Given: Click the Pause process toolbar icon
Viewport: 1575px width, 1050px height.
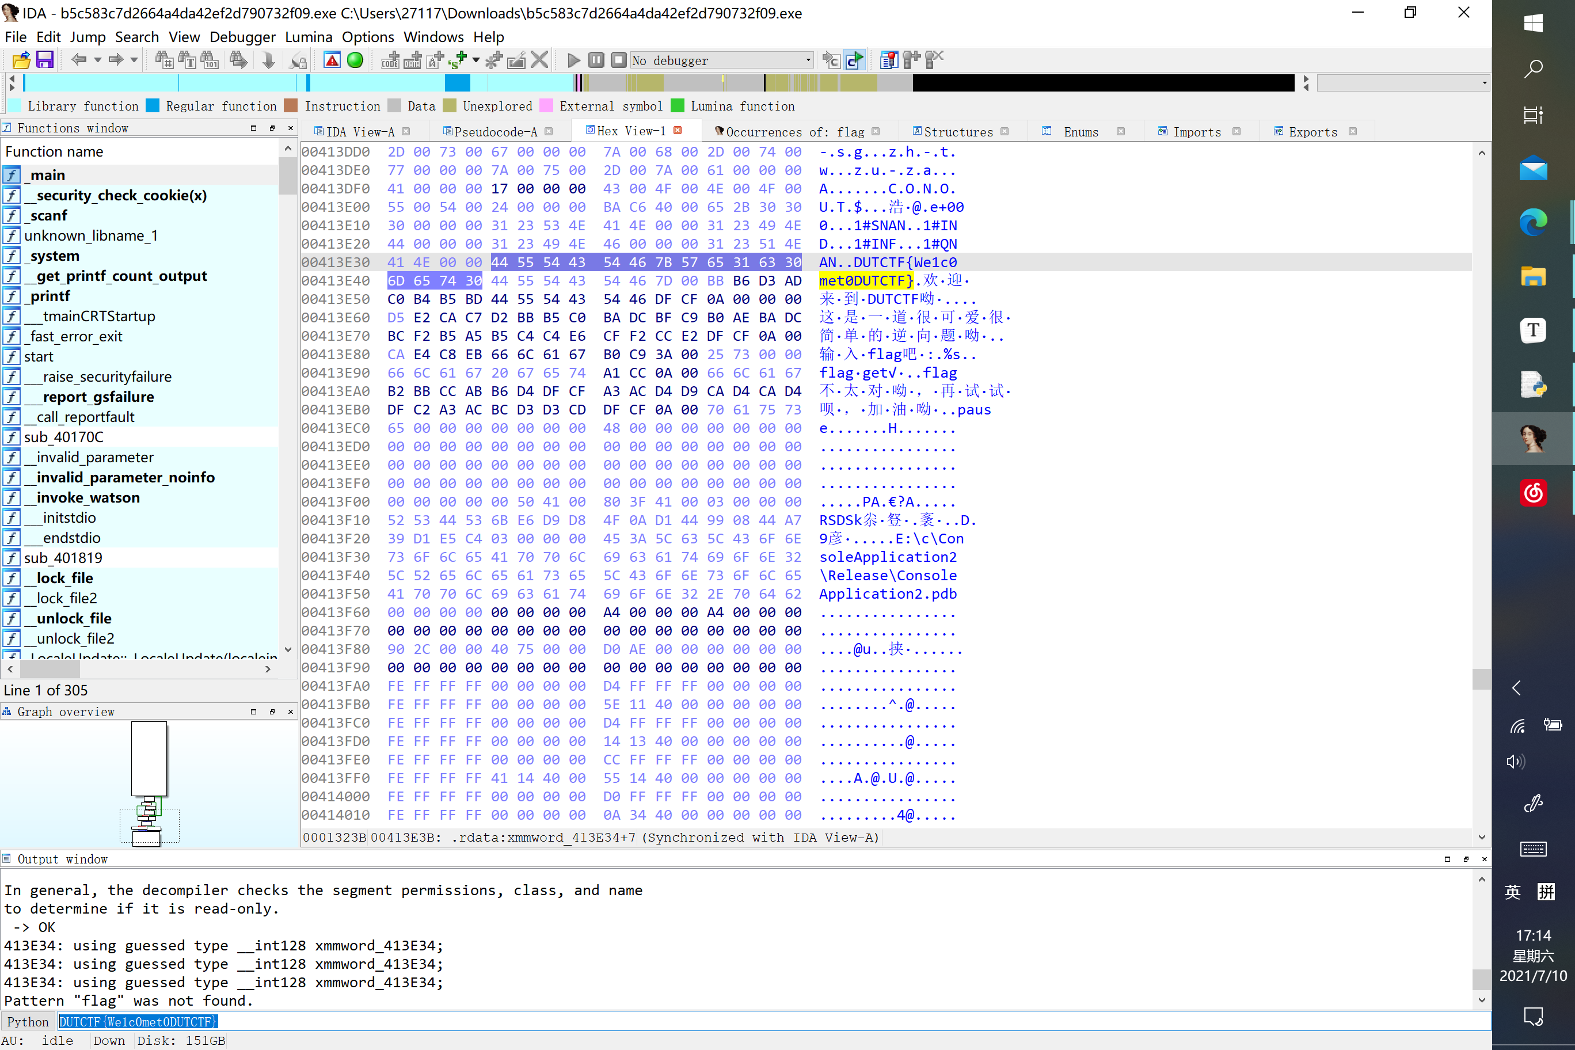Looking at the screenshot, I should point(596,60).
